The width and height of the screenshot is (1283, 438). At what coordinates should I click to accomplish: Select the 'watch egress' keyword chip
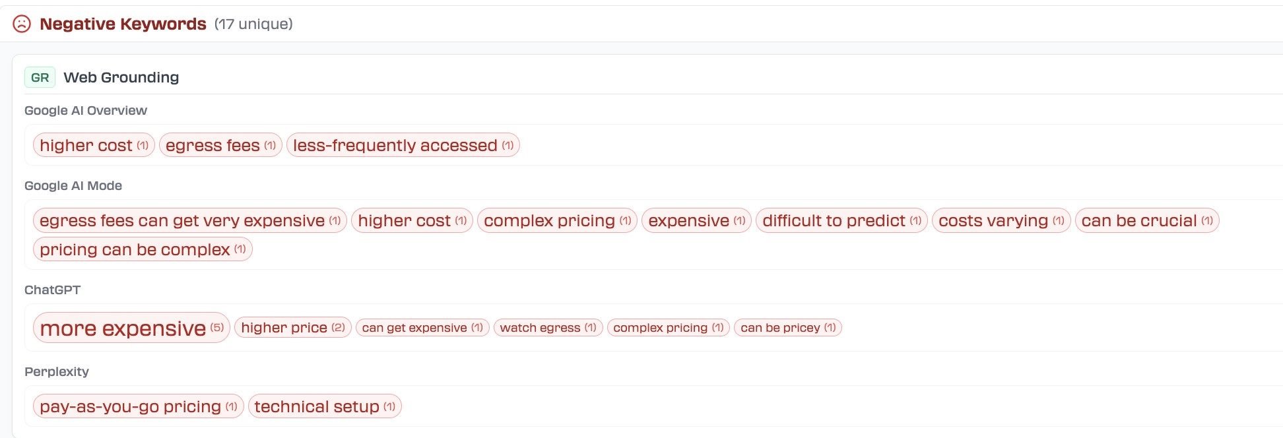[547, 328]
